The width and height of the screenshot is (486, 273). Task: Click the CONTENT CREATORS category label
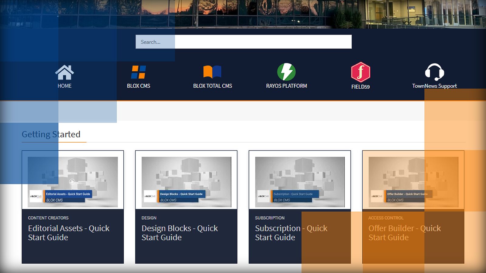click(48, 218)
